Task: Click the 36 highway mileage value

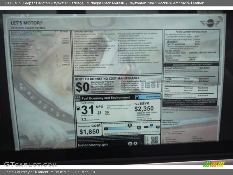Action: tap(107, 113)
